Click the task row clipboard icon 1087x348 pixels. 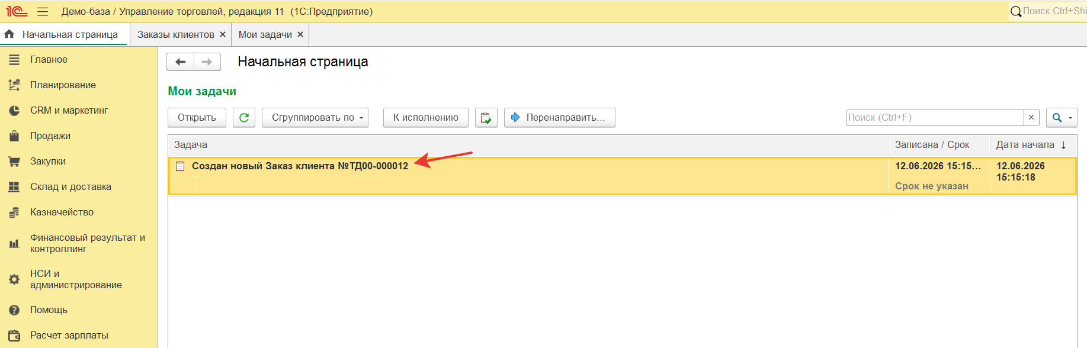coord(180,166)
